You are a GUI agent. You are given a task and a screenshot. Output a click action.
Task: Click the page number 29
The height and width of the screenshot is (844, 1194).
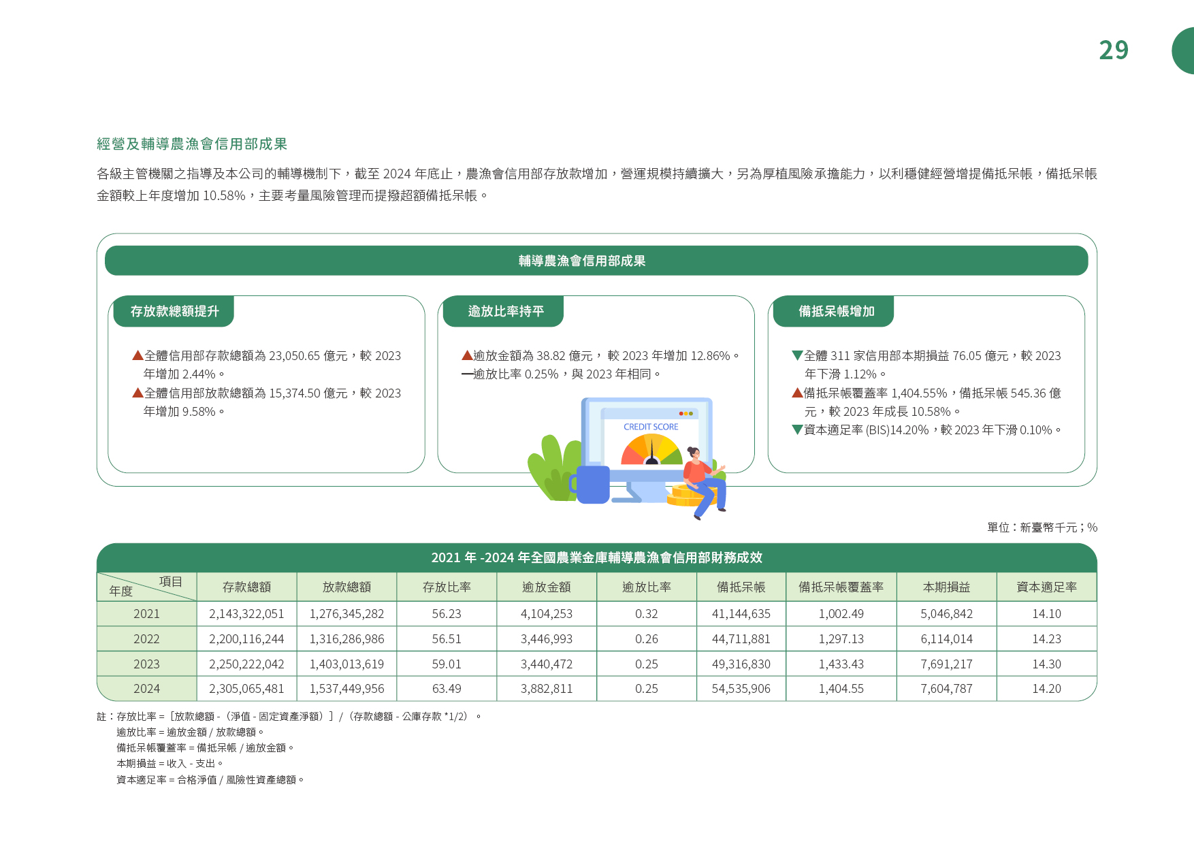coord(1114,50)
